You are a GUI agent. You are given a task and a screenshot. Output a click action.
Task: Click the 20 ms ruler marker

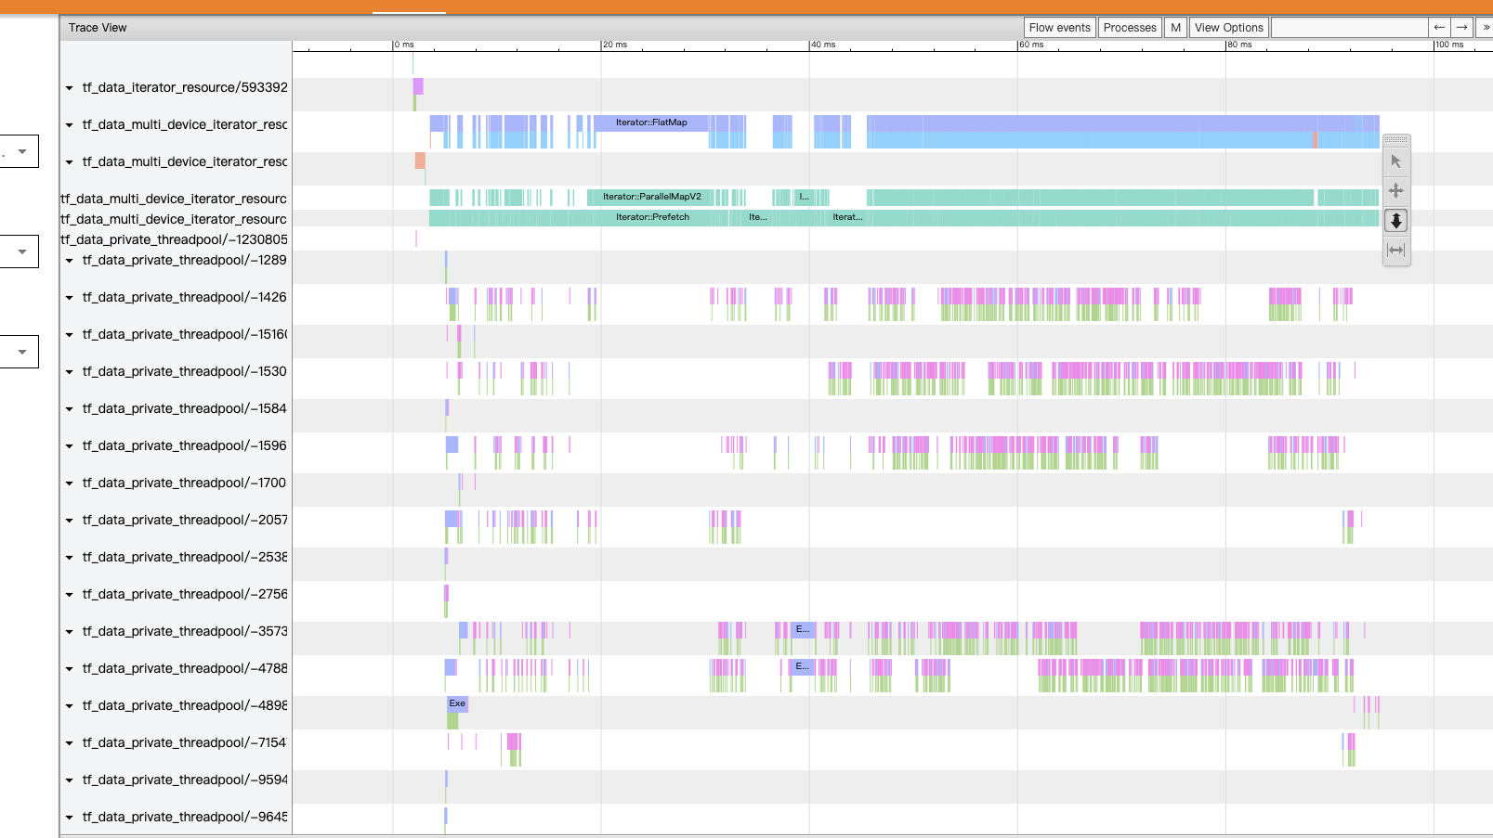point(614,45)
